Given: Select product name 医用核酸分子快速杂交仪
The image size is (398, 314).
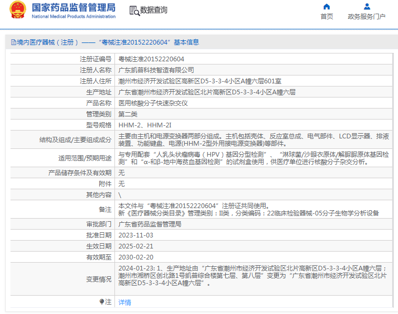Looking at the screenshot, I should coord(153,103).
